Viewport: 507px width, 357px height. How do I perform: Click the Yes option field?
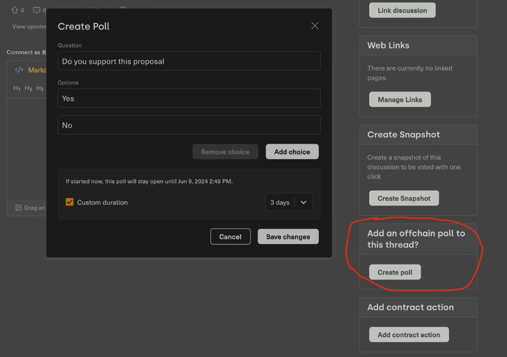[x=189, y=99]
